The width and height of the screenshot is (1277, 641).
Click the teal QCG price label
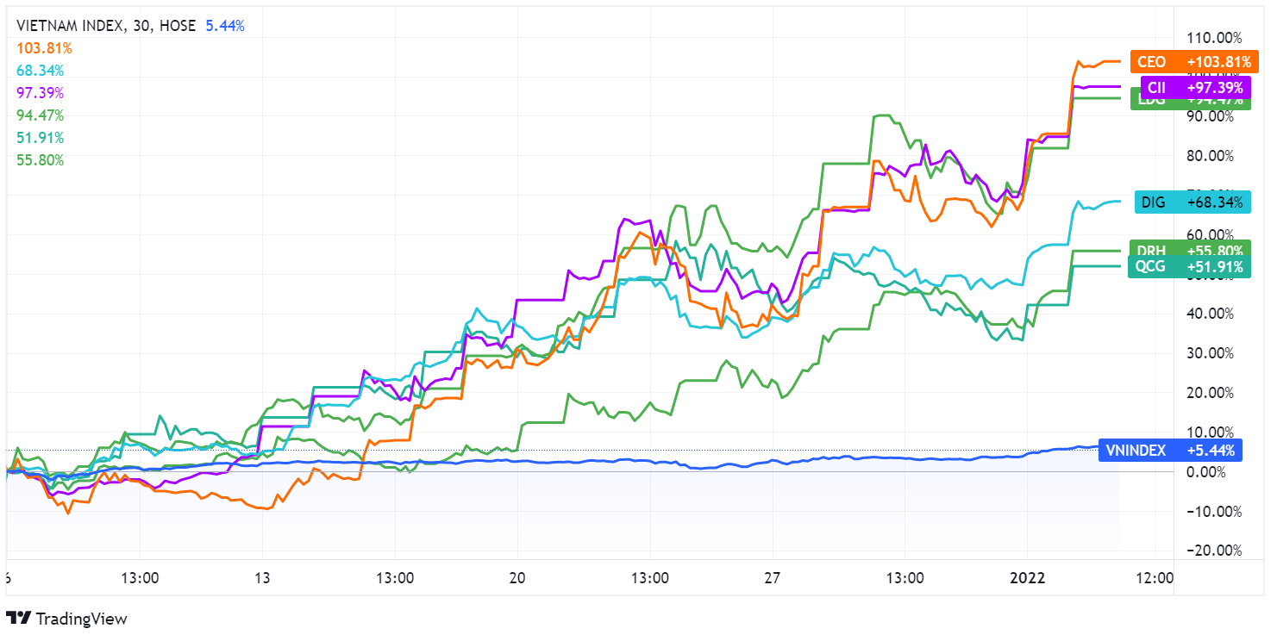click(x=1191, y=266)
